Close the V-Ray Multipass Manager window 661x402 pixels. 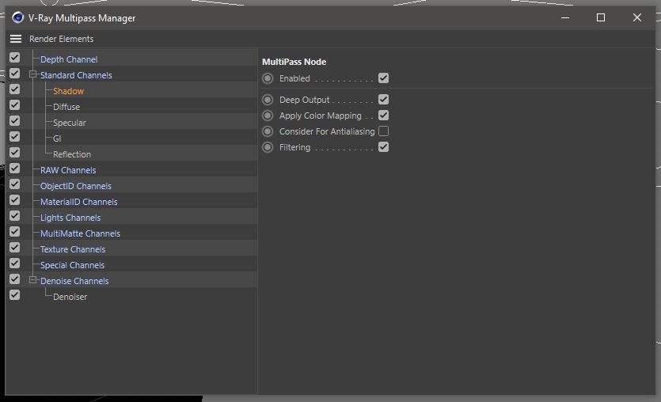[x=637, y=17]
